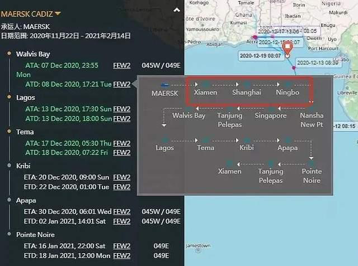This screenshot has width=358, height=266.
Task: Open FEW2 link on Pointe Noire ETD row
Action: coord(122,255)
